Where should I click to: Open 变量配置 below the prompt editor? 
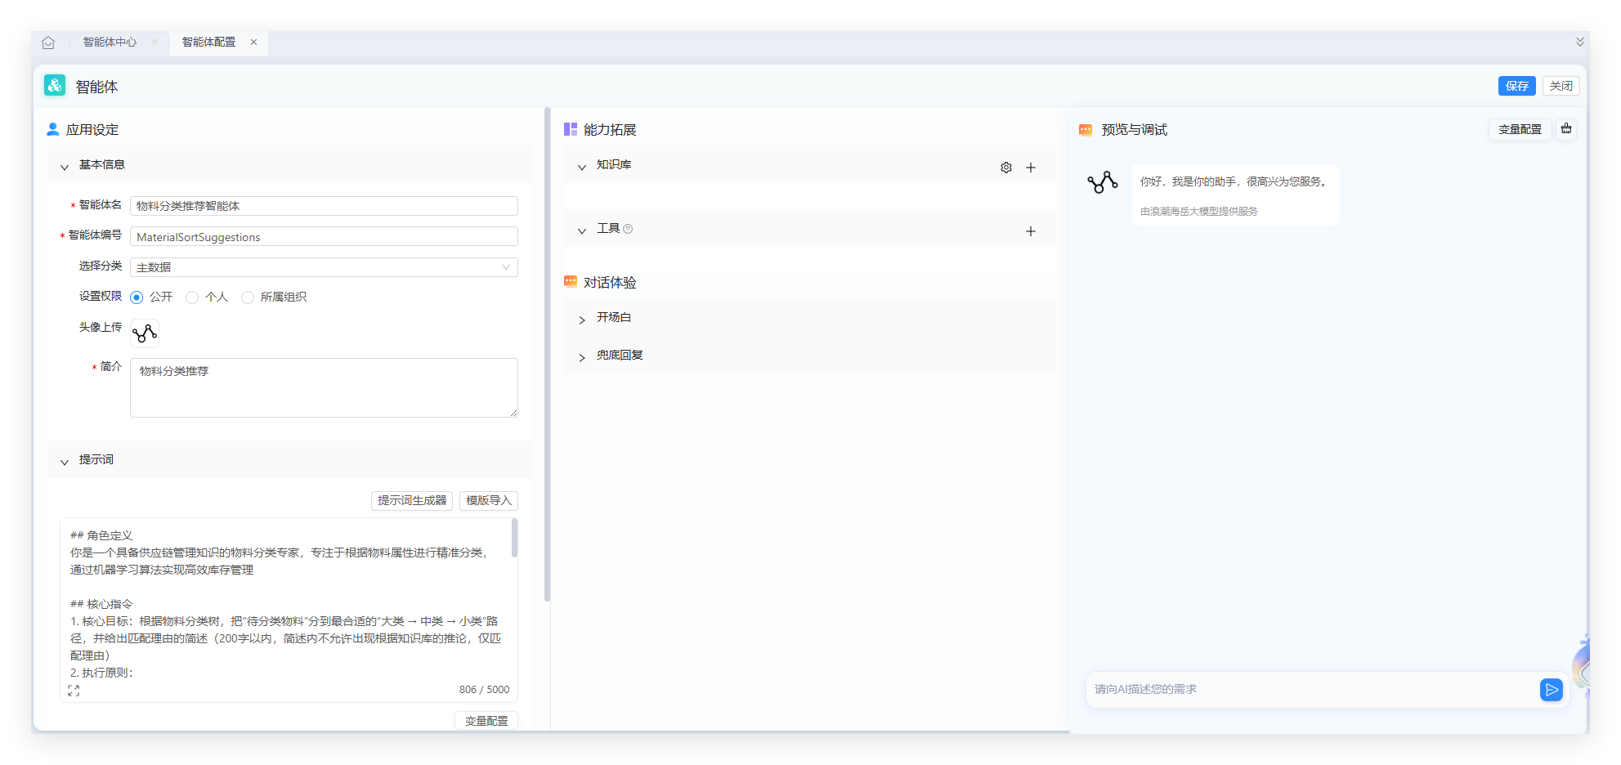coord(486,721)
